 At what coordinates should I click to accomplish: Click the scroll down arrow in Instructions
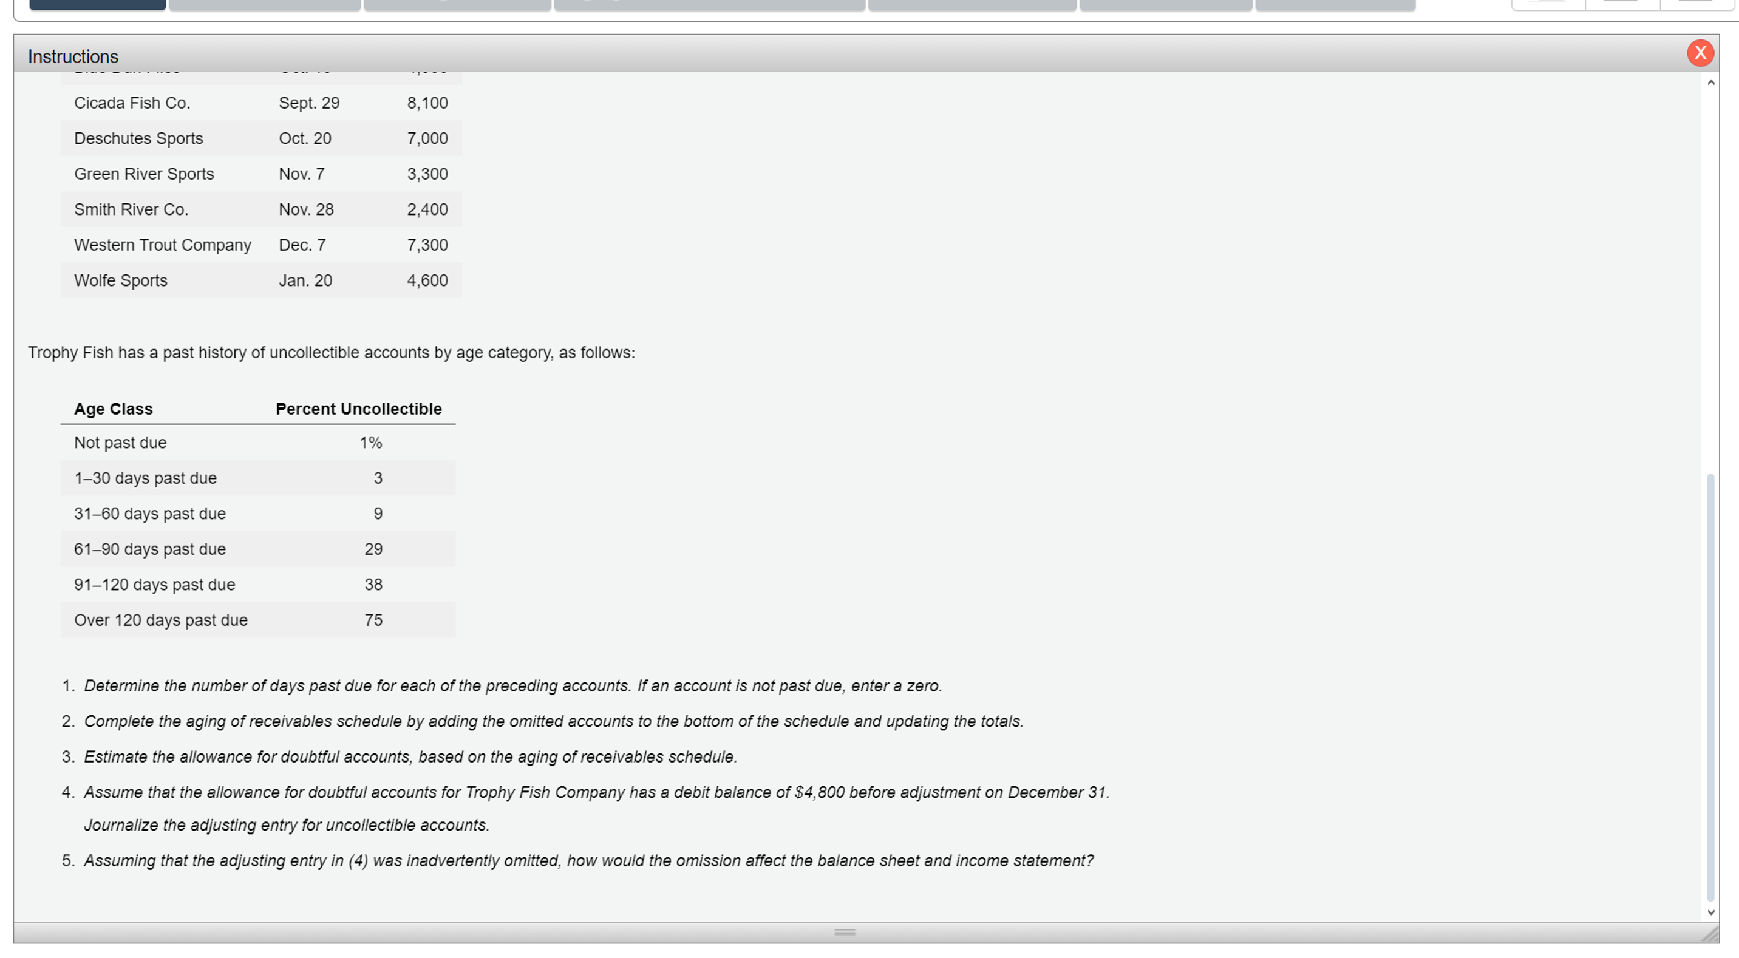pyautogui.click(x=1710, y=912)
